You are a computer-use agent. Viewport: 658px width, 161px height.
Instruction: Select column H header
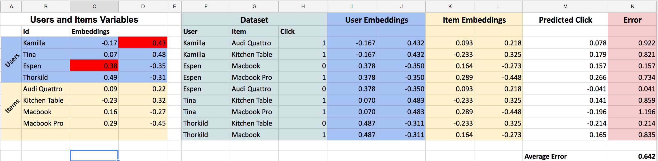pyautogui.click(x=303, y=6)
